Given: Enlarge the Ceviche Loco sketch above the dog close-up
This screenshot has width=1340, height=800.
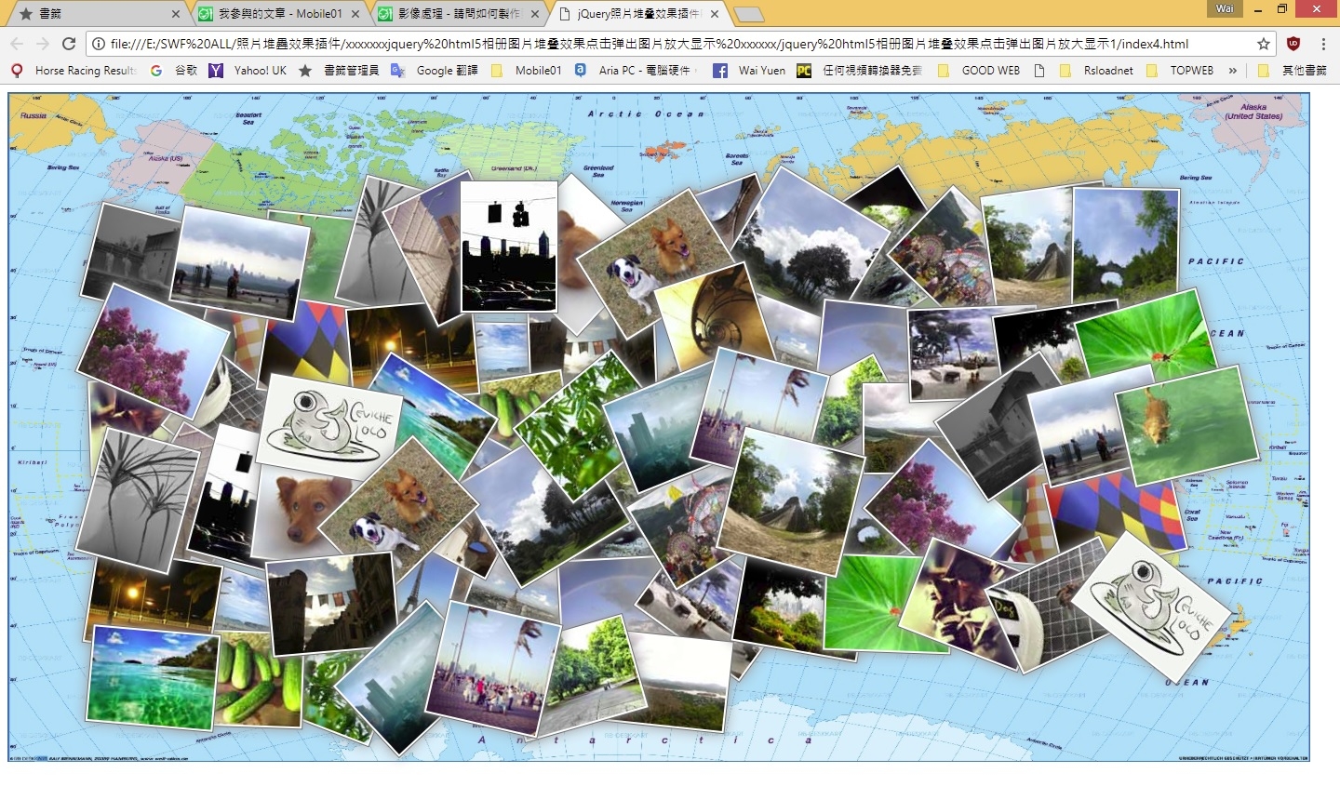Looking at the screenshot, I should coord(328,426).
